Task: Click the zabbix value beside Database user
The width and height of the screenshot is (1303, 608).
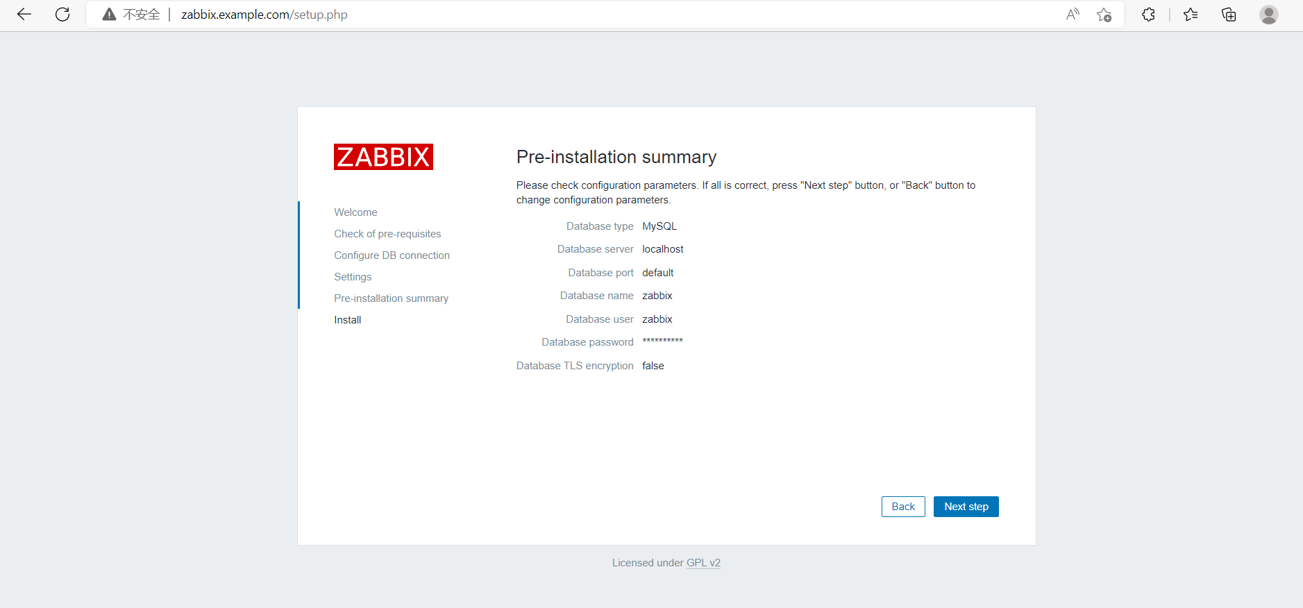Action: (x=657, y=319)
